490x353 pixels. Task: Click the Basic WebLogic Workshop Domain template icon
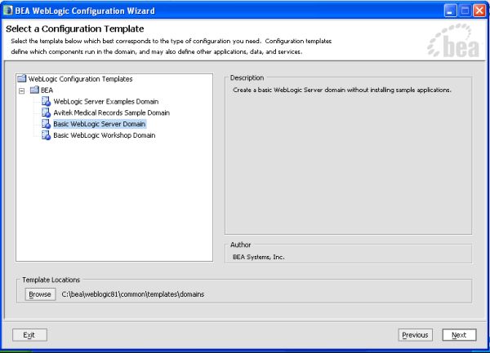click(x=46, y=135)
